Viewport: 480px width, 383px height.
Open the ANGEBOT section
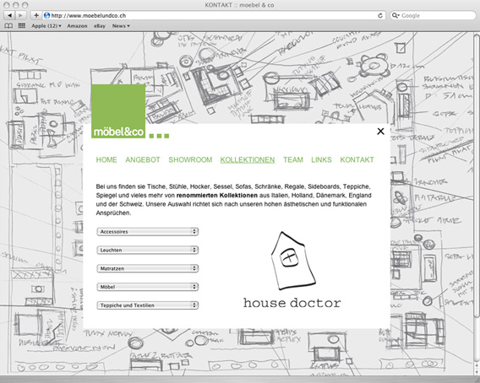[x=143, y=159]
